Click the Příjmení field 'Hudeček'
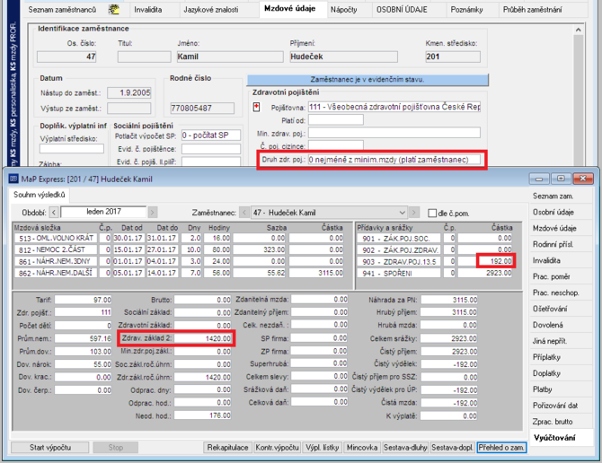This screenshot has height=463, width=602. [x=343, y=57]
